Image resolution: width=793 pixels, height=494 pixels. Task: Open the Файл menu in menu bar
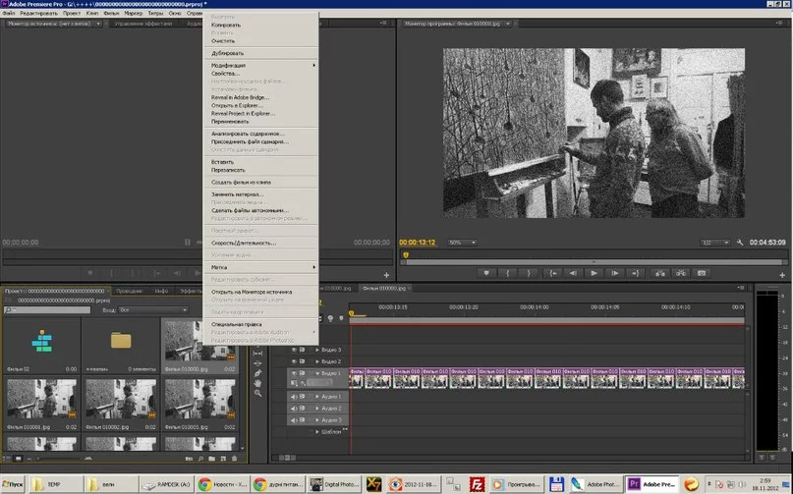(9, 13)
